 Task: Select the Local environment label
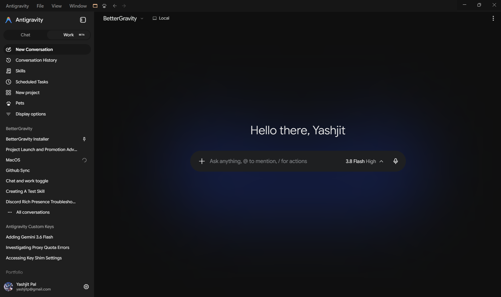point(164,18)
